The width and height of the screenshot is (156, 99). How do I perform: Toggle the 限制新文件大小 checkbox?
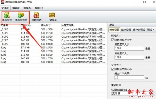coord(113,69)
